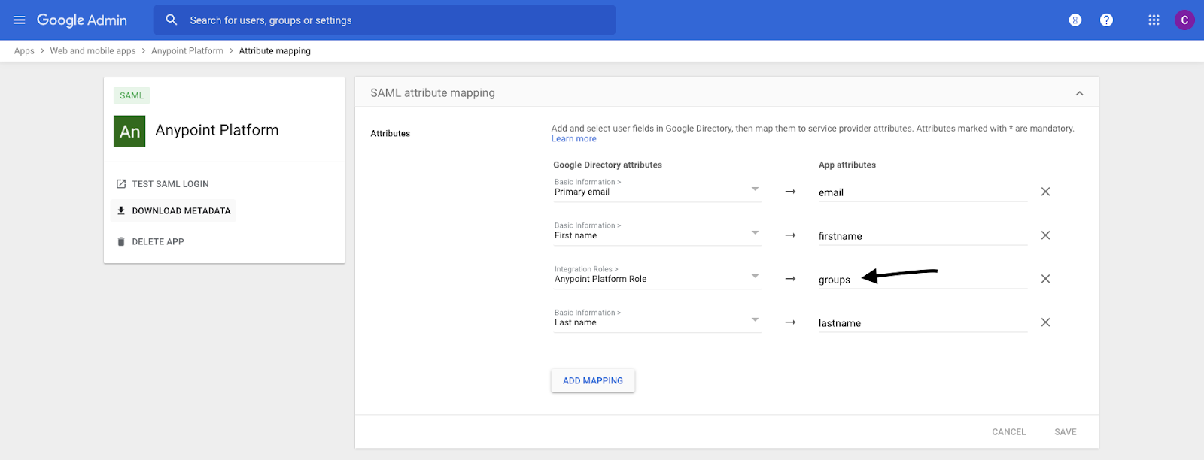This screenshot has width=1204, height=460.
Task: Click the SAVE button
Action: [1065, 432]
